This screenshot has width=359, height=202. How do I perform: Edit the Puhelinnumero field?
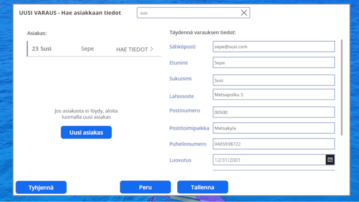274,144
